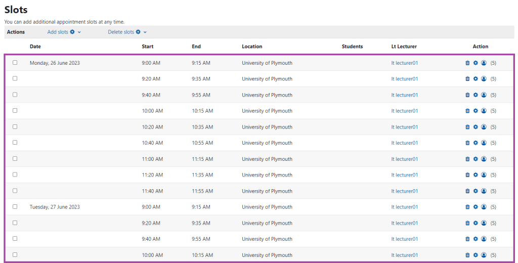Click the '11:20 AM' start time cell
This screenshot has height=263, width=518.
(152, 175)
